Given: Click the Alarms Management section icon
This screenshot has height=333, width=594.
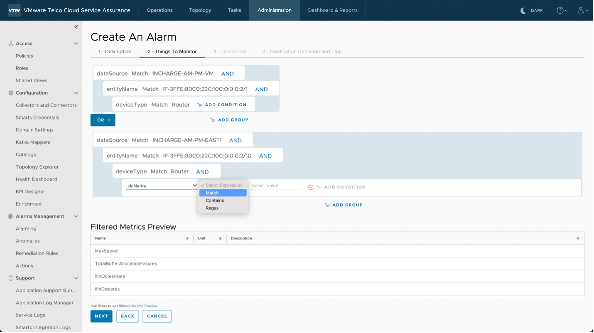Looking at the screenshot, I should pyautogui.click(x=11, y=216).
